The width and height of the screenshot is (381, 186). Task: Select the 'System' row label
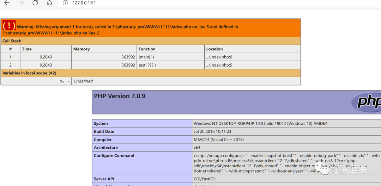coord(101,123)
